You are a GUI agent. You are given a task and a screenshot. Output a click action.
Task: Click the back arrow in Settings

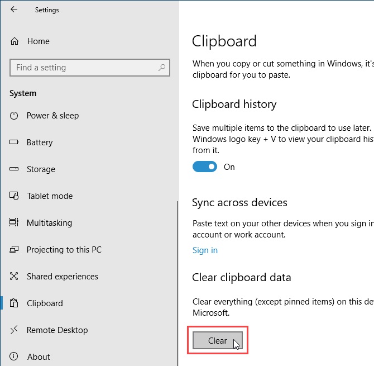[14, 9]
